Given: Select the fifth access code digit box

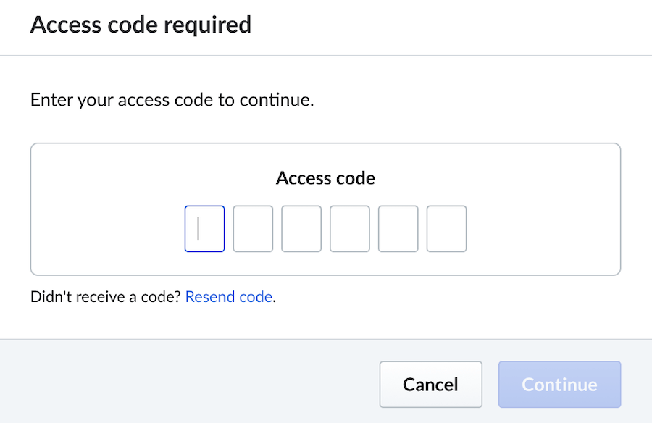Looking at the screenshot, I should pos(398,229).
